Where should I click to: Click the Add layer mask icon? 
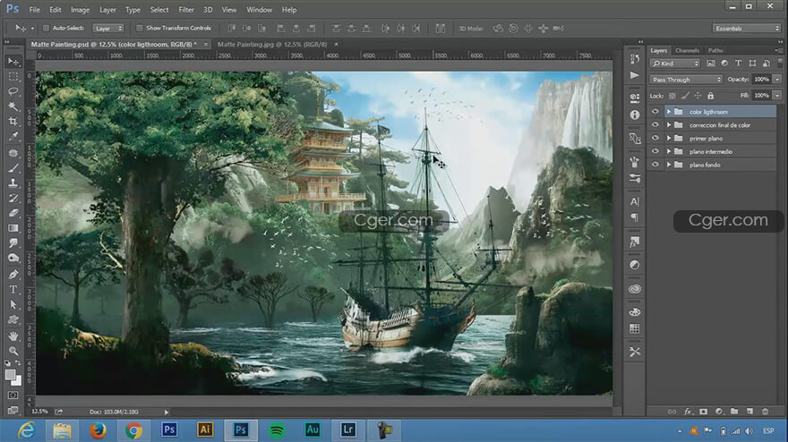click(x=704, y=412)
